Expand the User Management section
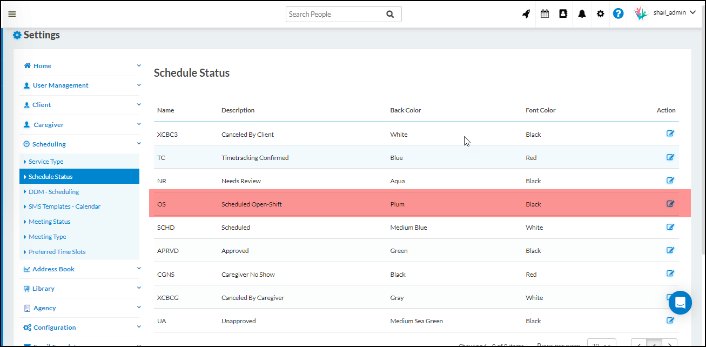Image resolution: width=706 pixels, height=347 pixels. (60, 85)
